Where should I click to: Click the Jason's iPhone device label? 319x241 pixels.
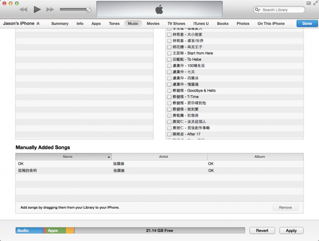[x=19, y=23]
